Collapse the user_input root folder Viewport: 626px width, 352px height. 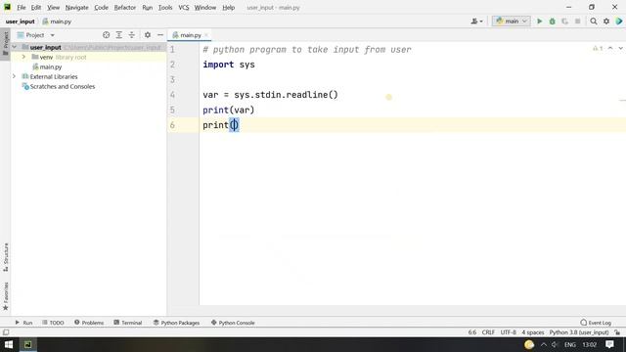[15, 47]
